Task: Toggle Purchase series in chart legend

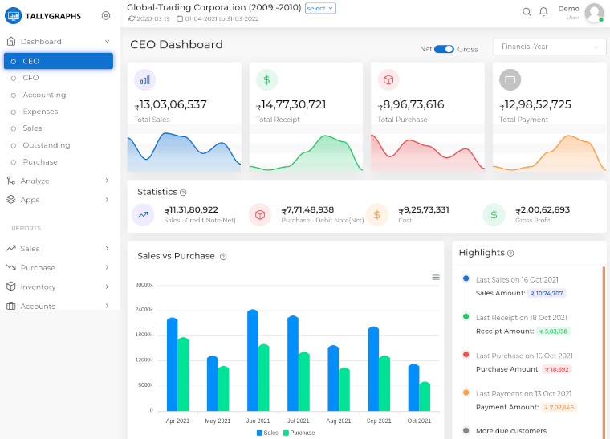Action: [298, 433]
